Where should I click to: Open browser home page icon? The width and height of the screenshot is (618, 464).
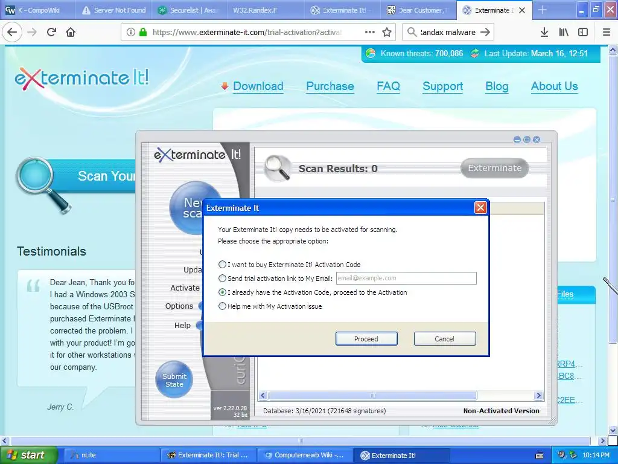click(x=71, y=32)
